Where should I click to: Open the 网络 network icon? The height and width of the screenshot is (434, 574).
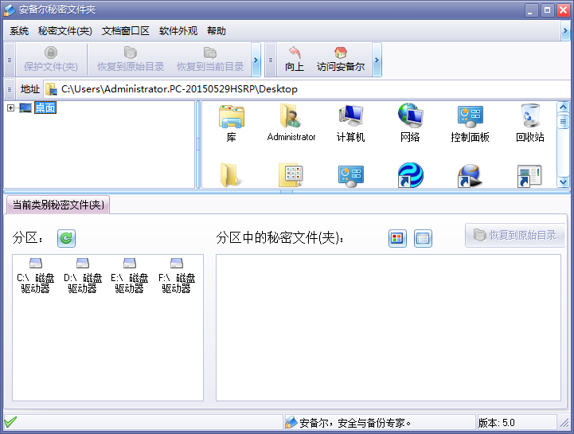click(x=410, y=123)
